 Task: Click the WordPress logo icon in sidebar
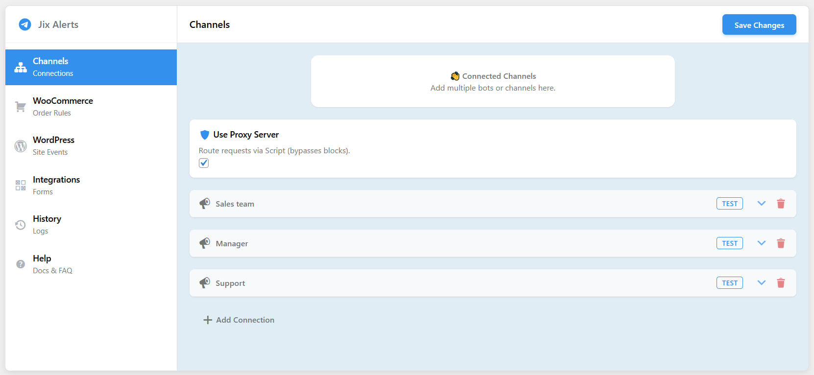[21, 146]
